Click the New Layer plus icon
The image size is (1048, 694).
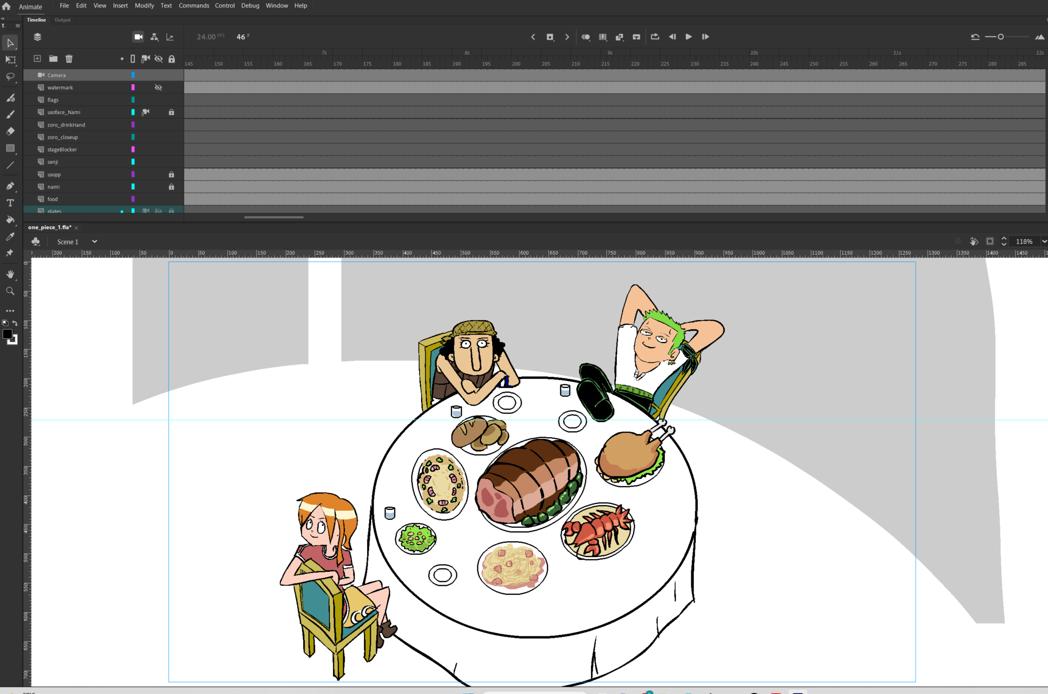37,59
